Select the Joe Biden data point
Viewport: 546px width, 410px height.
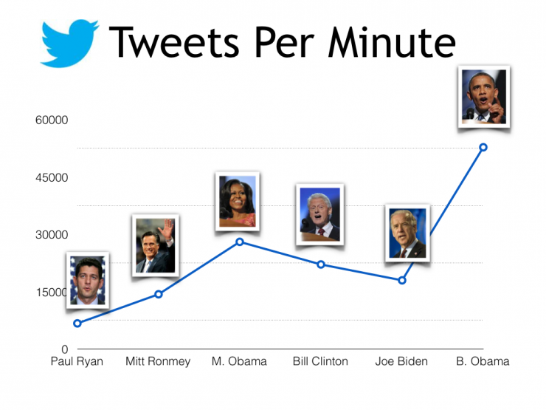click(x=402, y=280)
